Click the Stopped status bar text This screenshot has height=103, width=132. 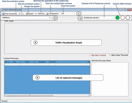[4, 101]
